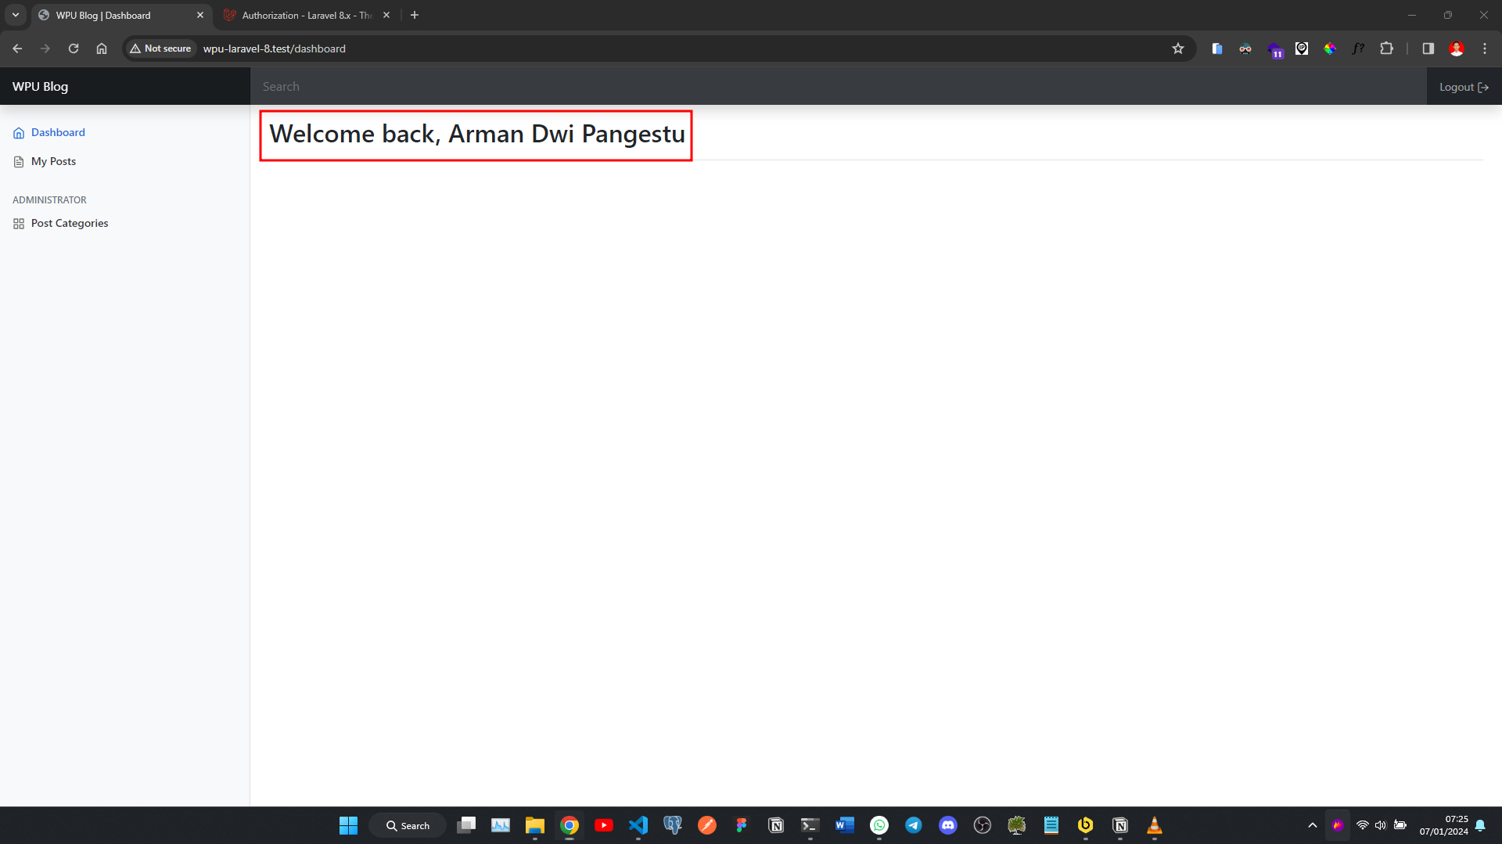Open the browser Extensions puzzle icon
Viewport: 1502px width, 844px height.
point(1386,48)
